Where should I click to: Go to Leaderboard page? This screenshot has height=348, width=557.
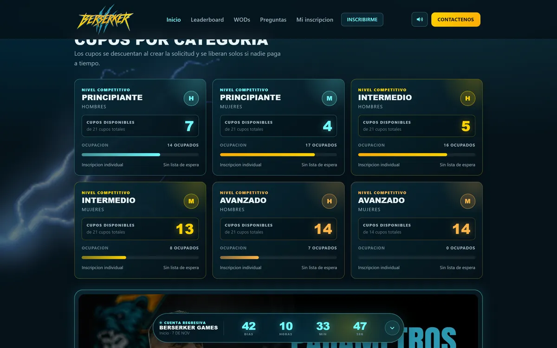(x=207, y=19)
